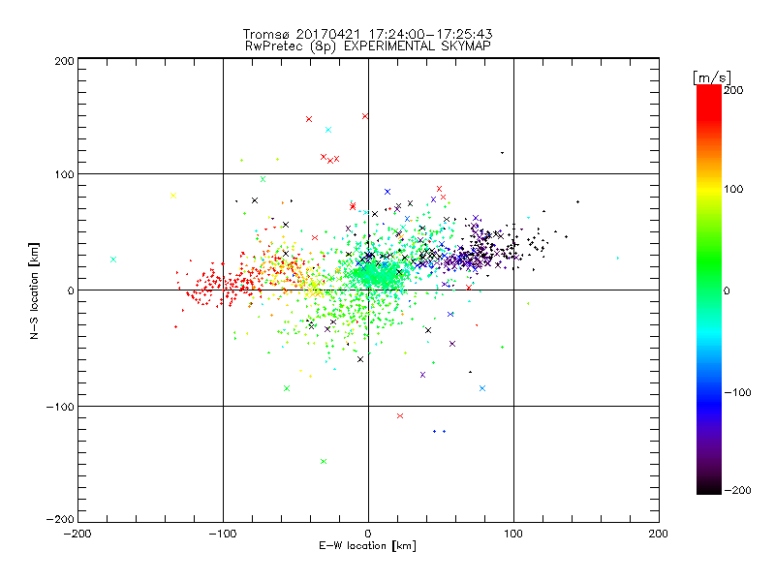Click the red X marker near 22, -108 km
This screenshot has width=775, height=581.
point(400,416)
